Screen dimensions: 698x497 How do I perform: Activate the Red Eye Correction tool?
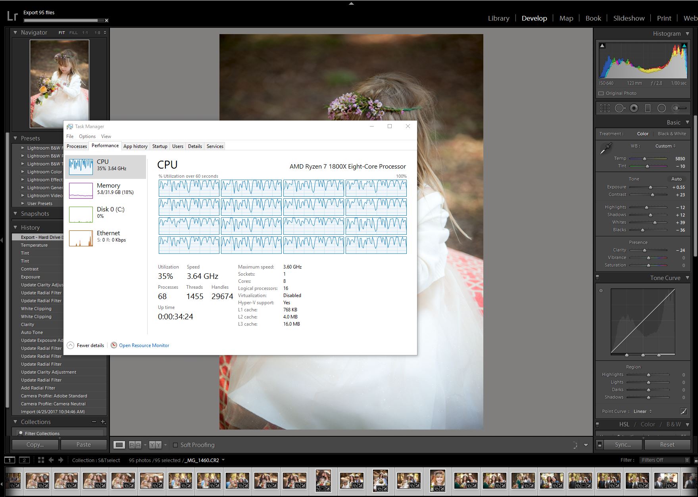coord(634,108)
